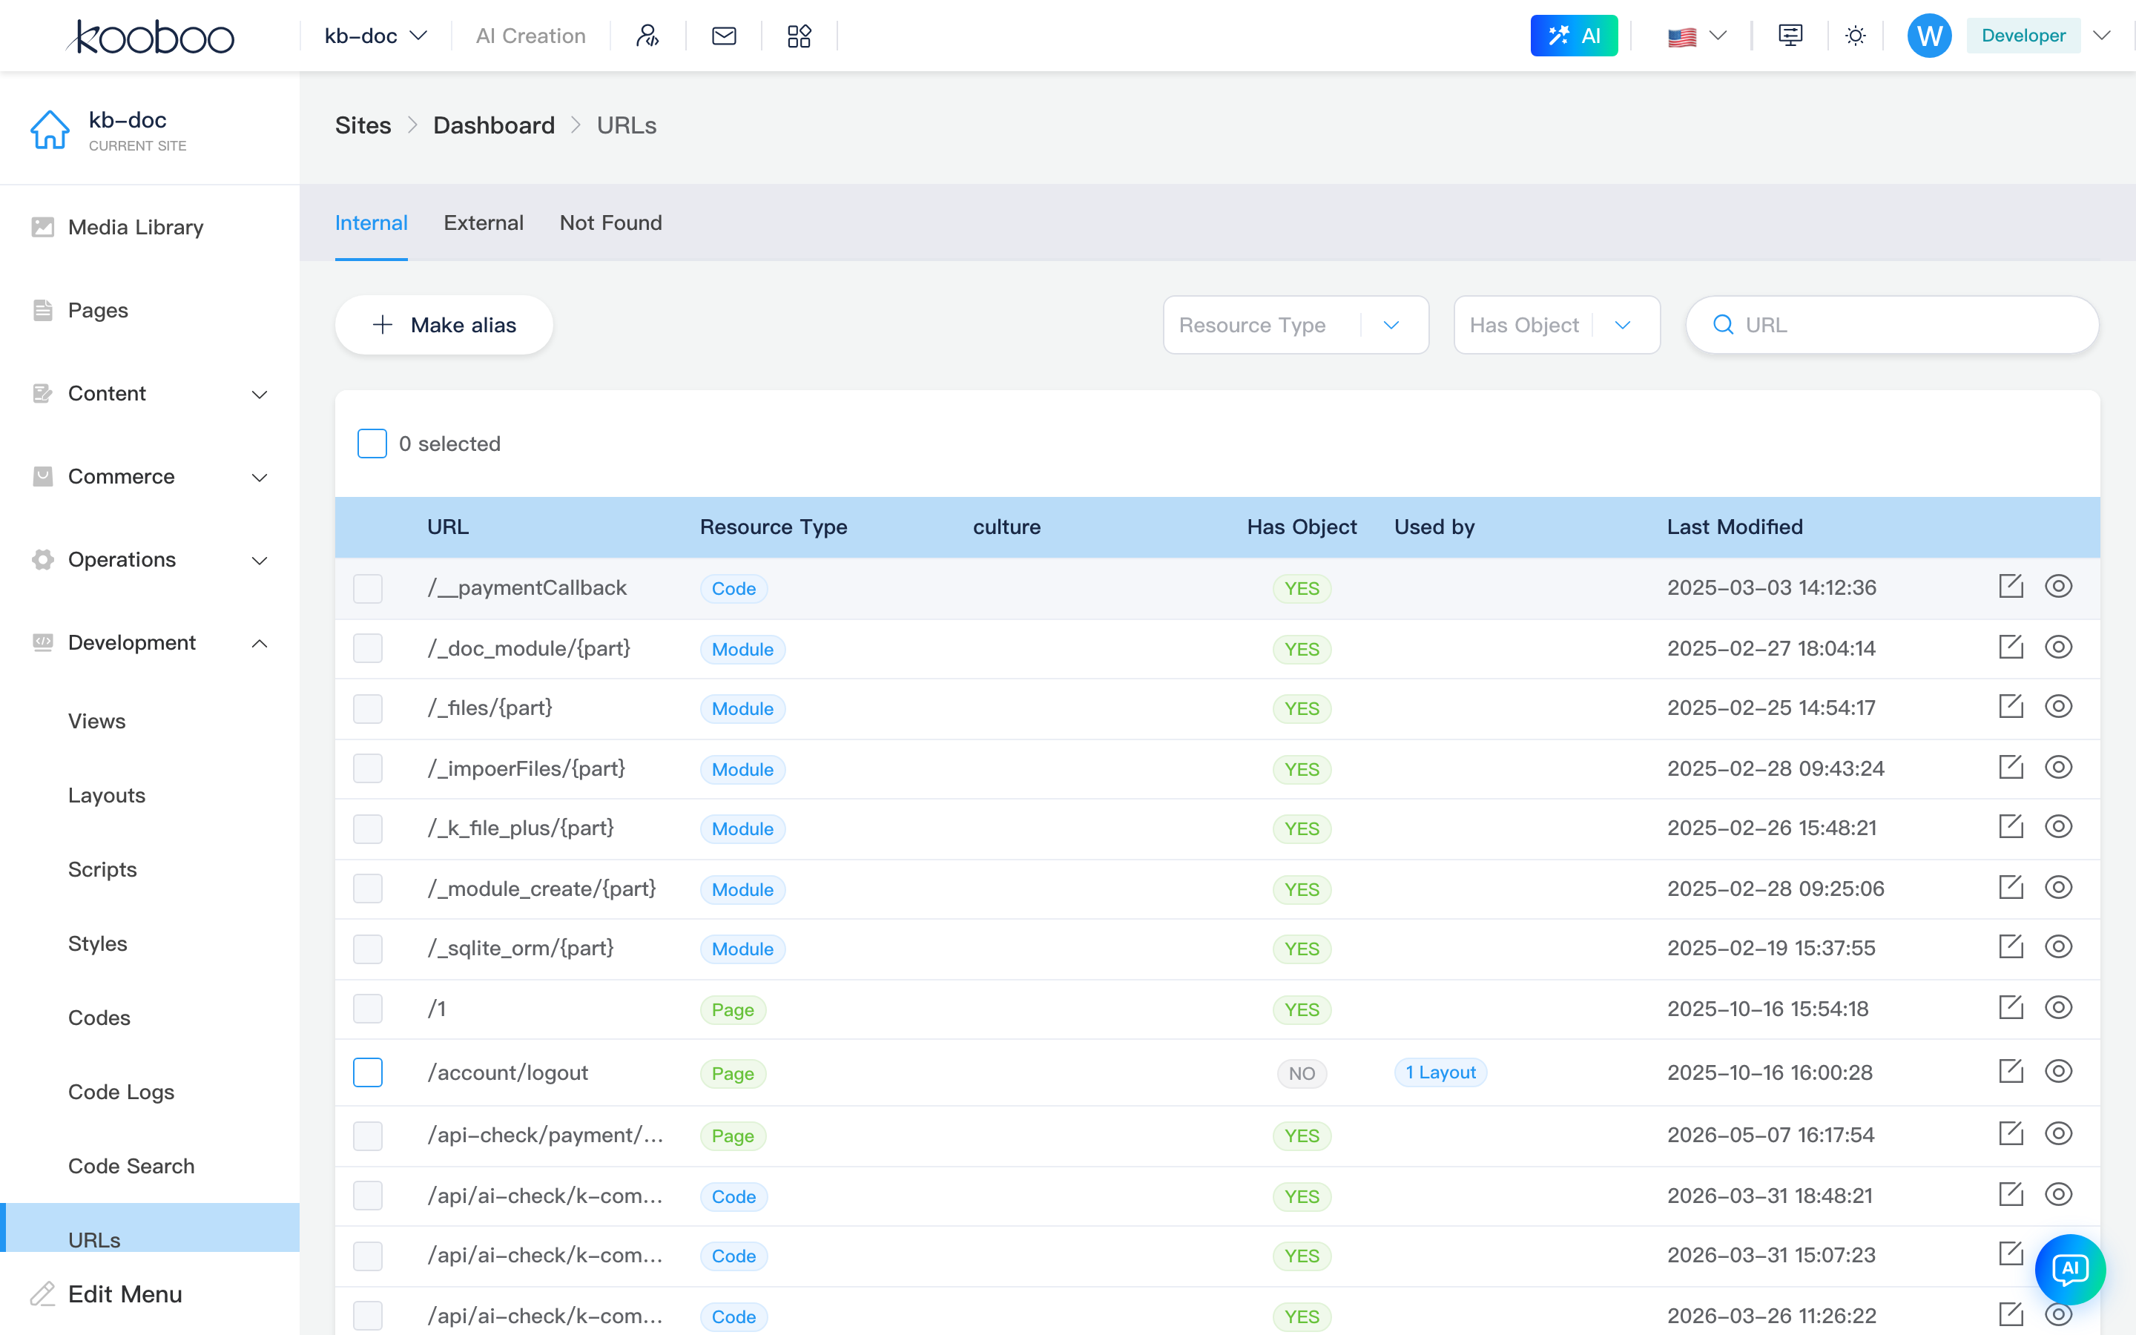Screen dimensions: 2136x1335
Task: Check the /1 row checkbox
Action: [x=367, y=1009]
